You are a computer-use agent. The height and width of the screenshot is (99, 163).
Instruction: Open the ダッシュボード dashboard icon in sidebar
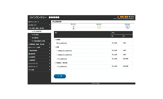(29, 22)
